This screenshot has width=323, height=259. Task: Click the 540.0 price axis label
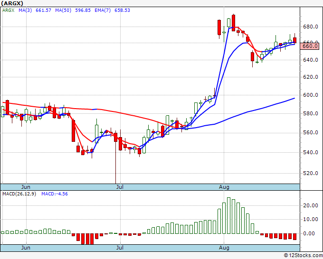(311, 152)
